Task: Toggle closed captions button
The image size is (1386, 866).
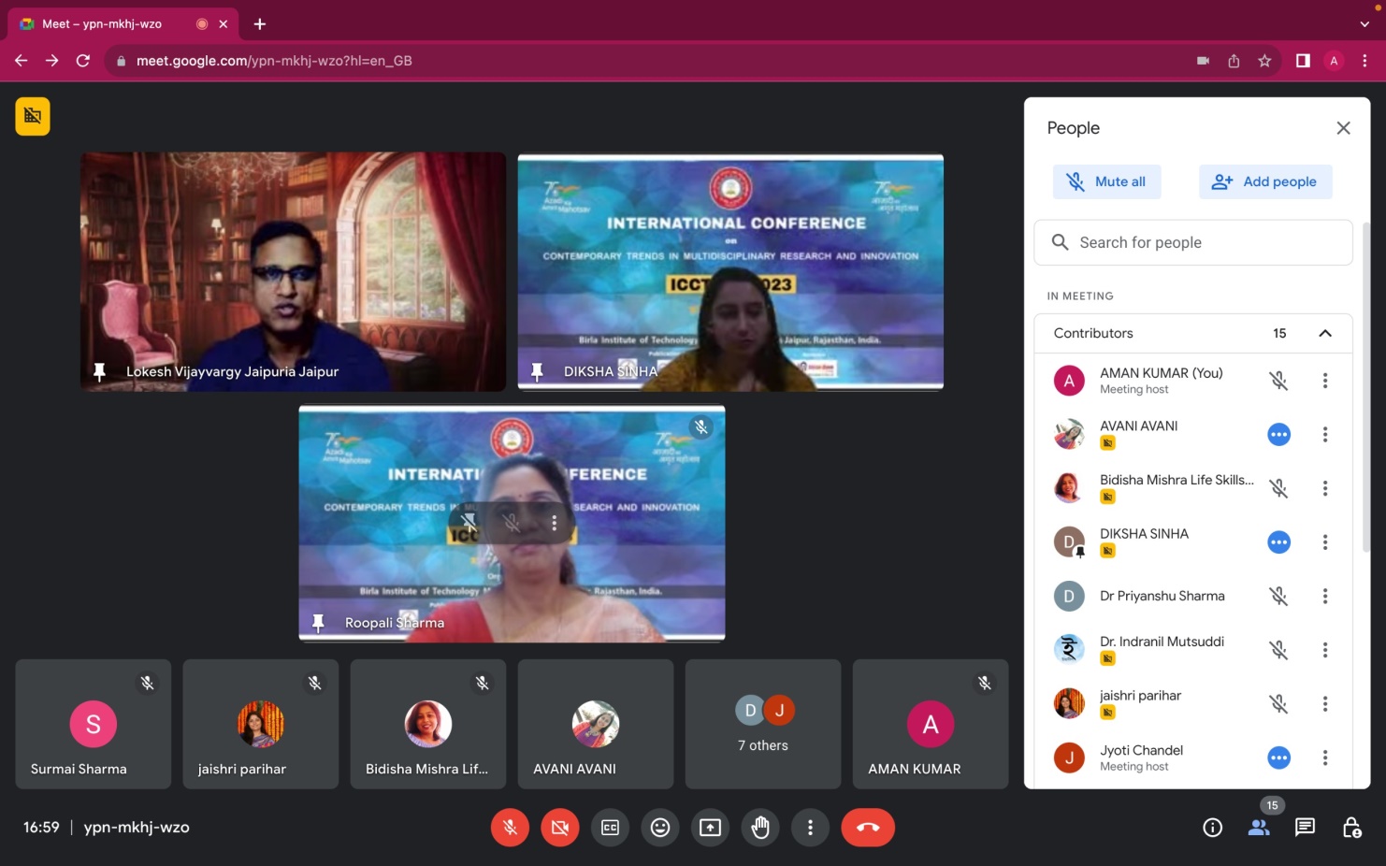Action: click(x=610, y=828)
